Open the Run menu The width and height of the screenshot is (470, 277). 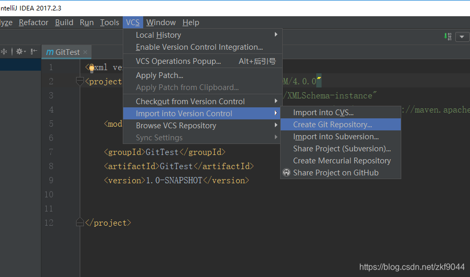pyautogui.click(x=87, y=23)
